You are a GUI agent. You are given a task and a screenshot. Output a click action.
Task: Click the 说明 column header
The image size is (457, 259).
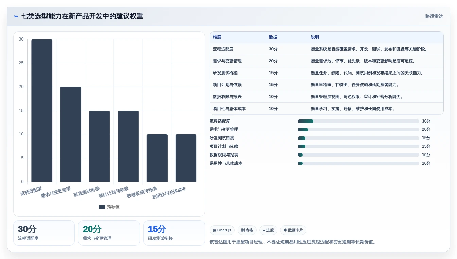(315, 37)
